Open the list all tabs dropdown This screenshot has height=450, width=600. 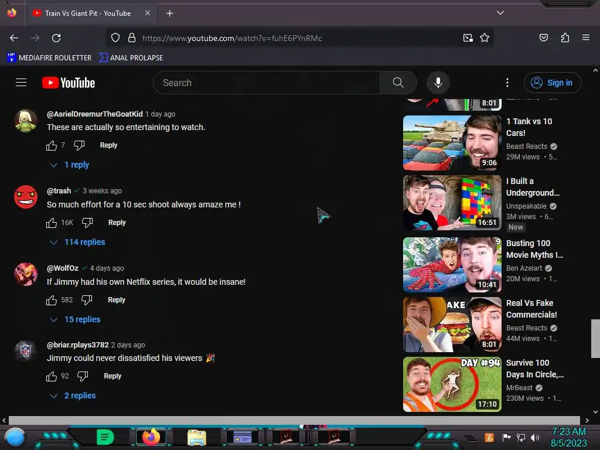pos(500,13)
